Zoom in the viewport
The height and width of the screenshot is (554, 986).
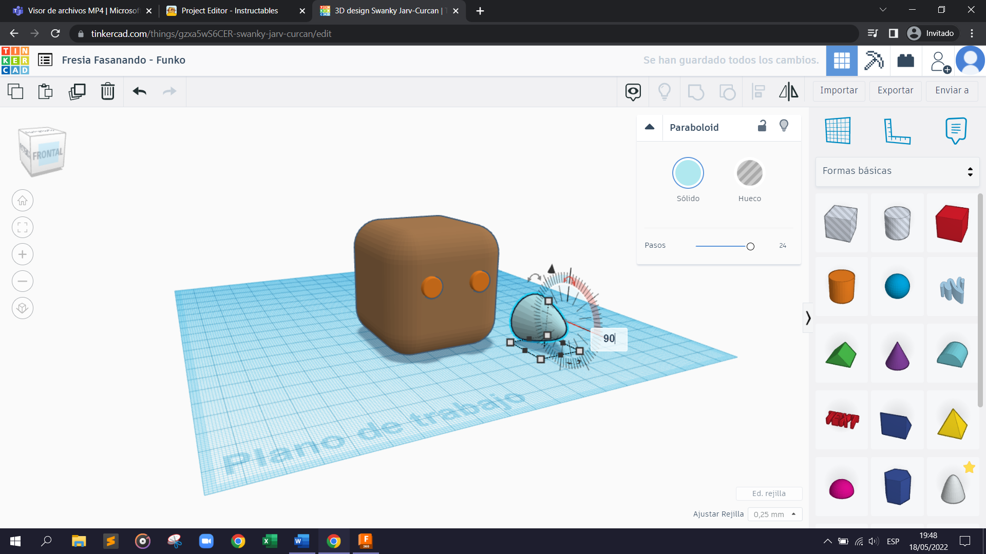(23, 254)
